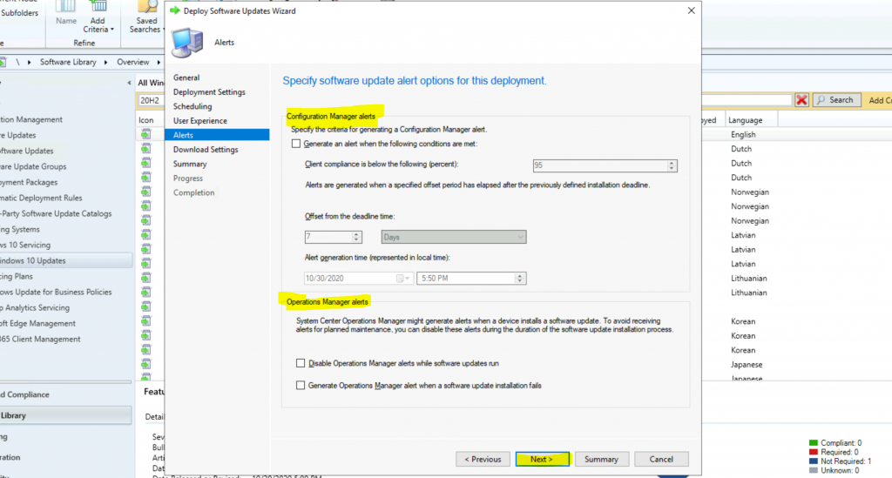Viewport: 892px width, 478px height.
Task: Collapse the navigation pane arrow
Action: click(x=129, y=83)
